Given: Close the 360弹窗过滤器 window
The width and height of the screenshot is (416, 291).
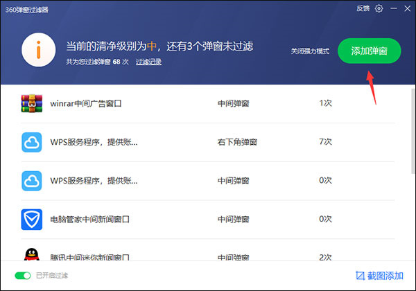Looking at the screenshot, I should point(408,8).
